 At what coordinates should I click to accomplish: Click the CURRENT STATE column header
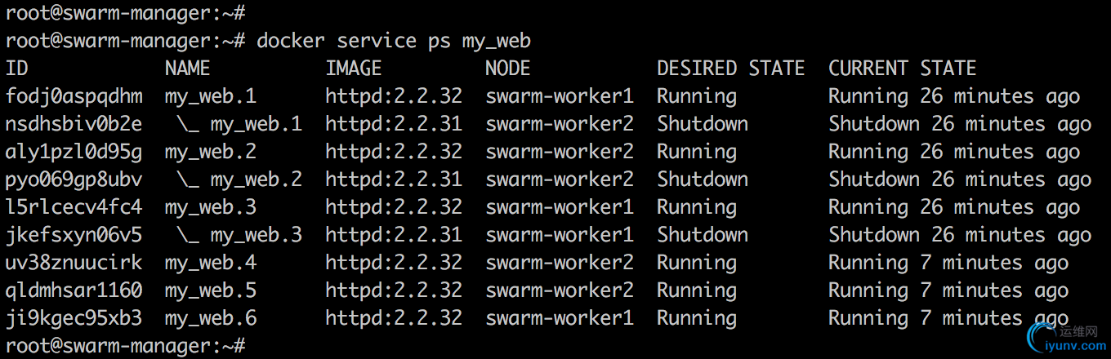tap(903, 69)
